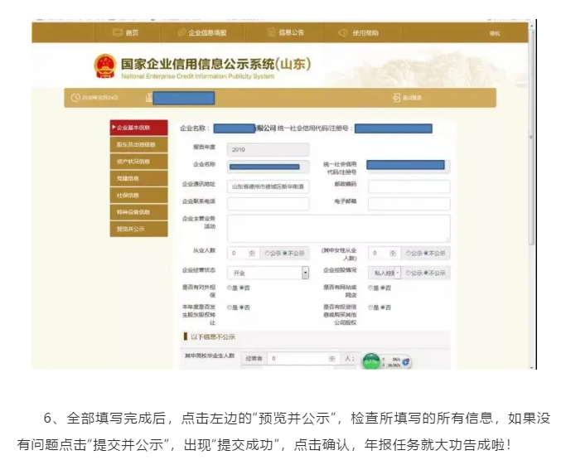Image resolution: width=566 pixels, height=460 pixels.
Task: Click the 从业人数 stepper arrows
Action: 252,254
